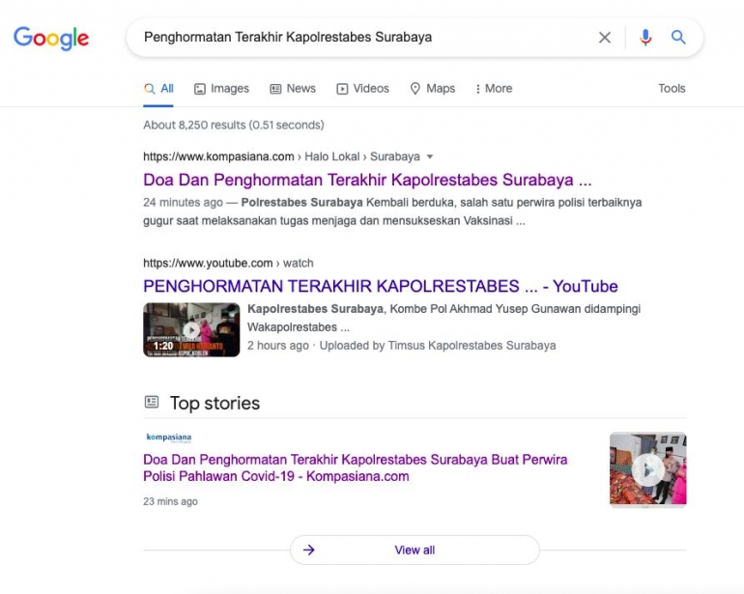Screen dimensions: 744x594
Task: Open 'PENGHORMATAN TERAKHIR KAPOLRESTABES' YouTube result
Action: point(381,286)
